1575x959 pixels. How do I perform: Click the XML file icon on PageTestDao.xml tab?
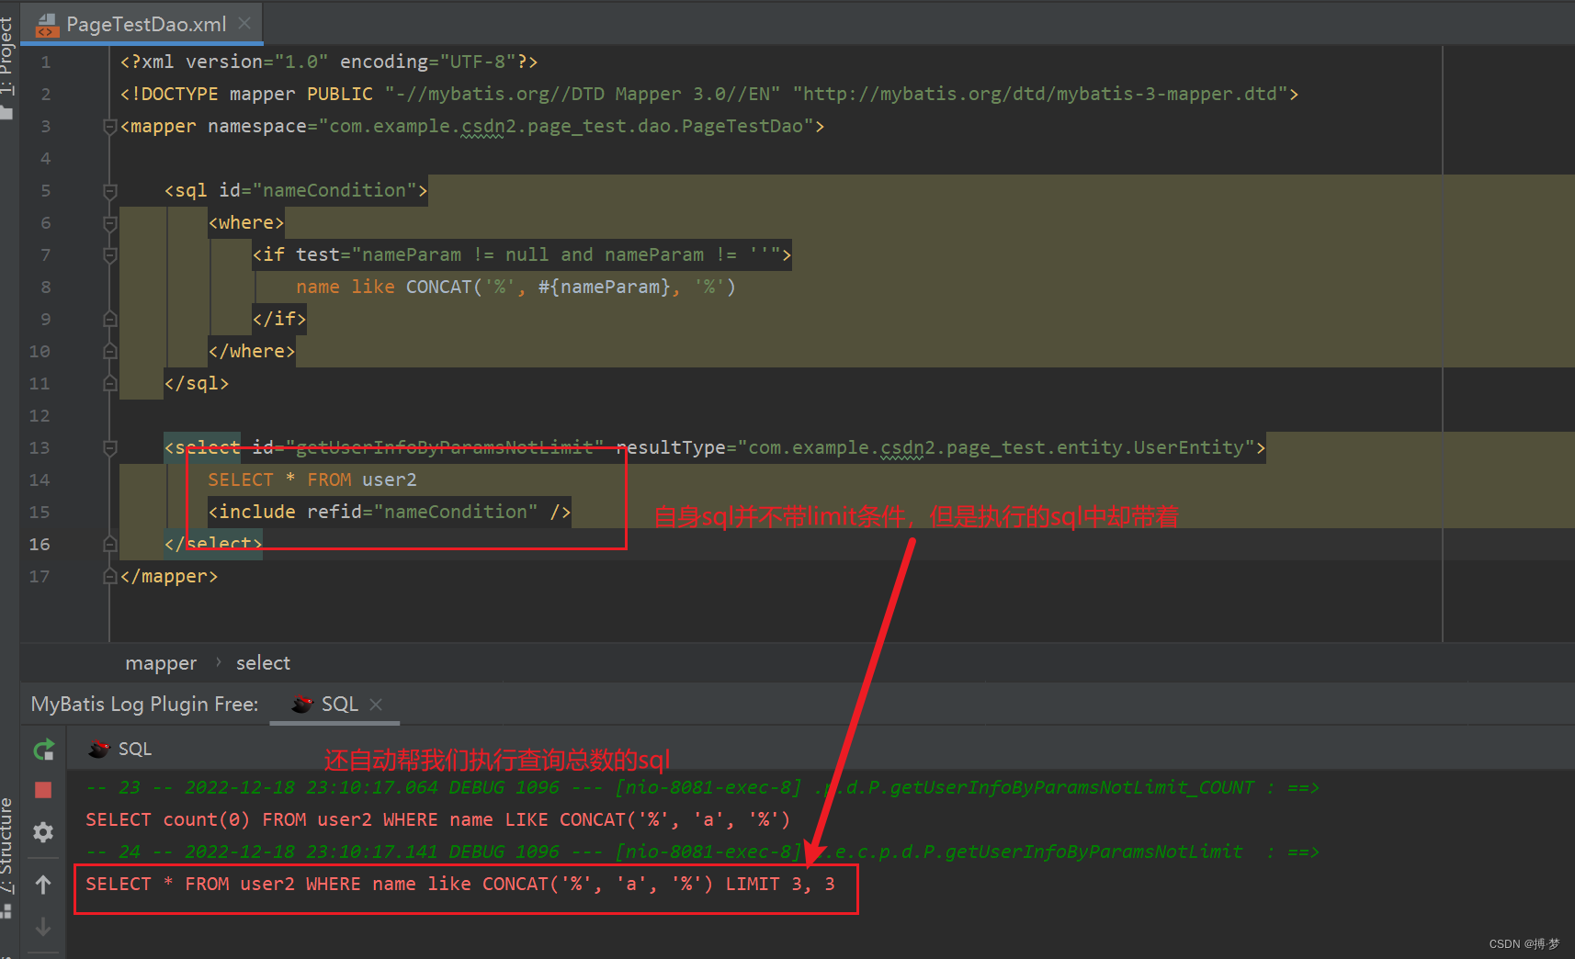tap(47, 25)
